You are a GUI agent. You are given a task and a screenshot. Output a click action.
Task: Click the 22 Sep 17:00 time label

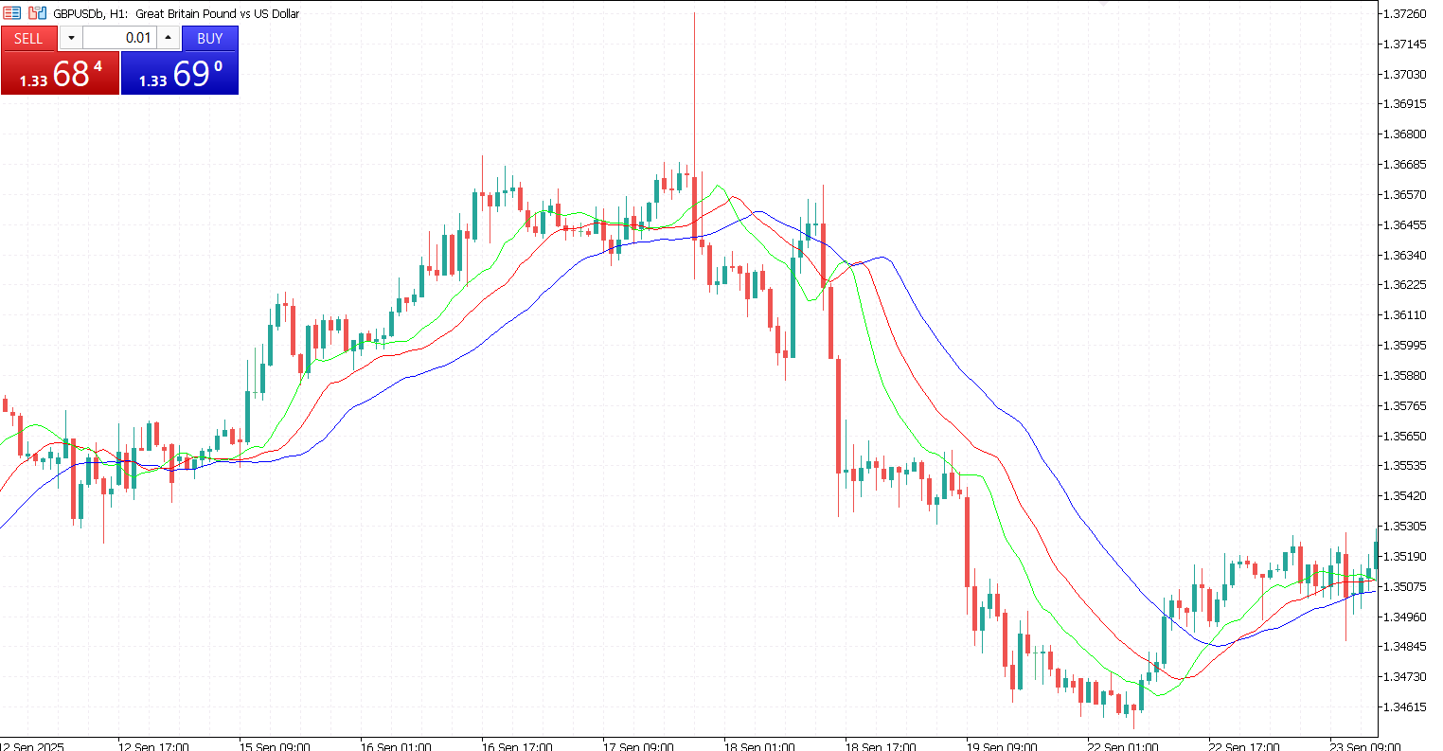pos(1244,746)
